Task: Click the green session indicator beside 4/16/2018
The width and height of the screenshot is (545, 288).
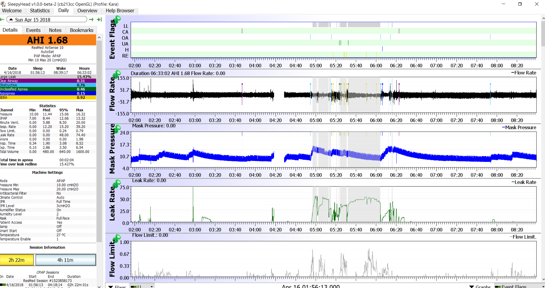Action: tap(3, 285)
